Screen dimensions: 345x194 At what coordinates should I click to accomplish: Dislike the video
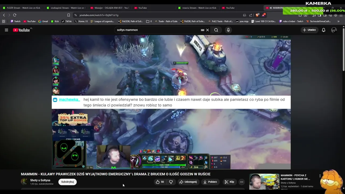(171, 182)
